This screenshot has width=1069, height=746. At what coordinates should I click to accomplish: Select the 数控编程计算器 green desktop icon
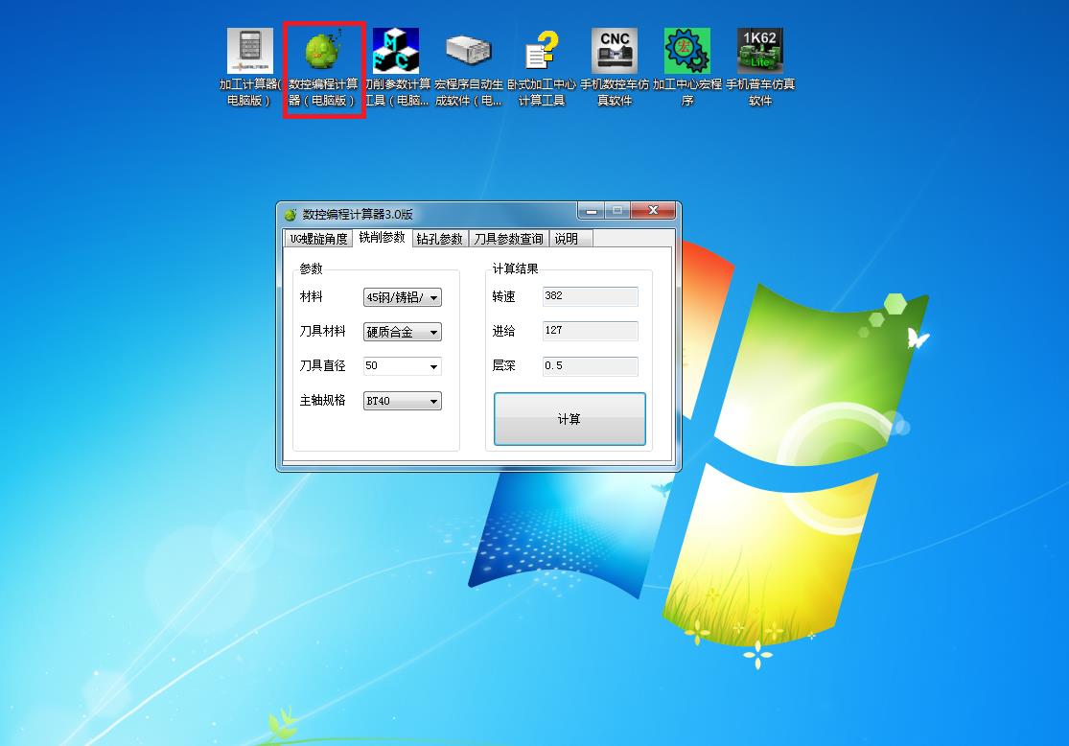click(323, 51)
